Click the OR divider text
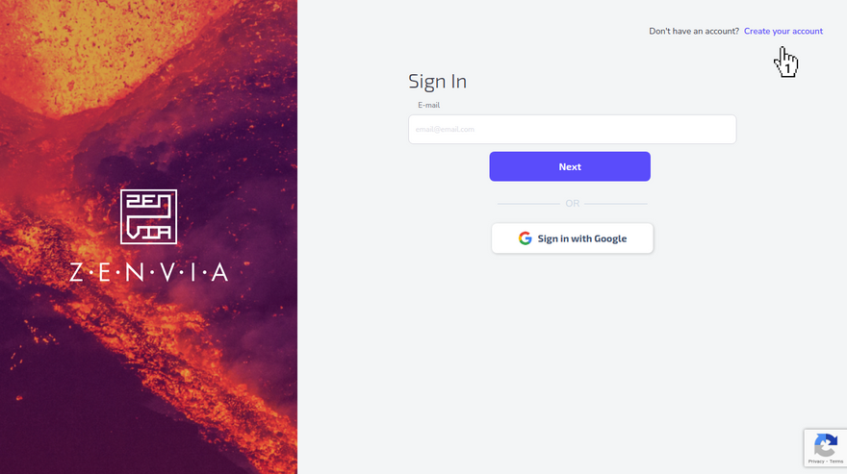This screenshot has width=847, height=474. (x=572, y=204)
